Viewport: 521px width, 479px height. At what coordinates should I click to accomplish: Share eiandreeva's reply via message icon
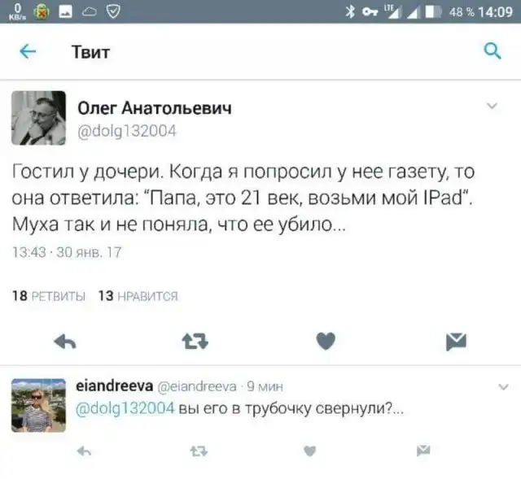[x=423, y=451]
